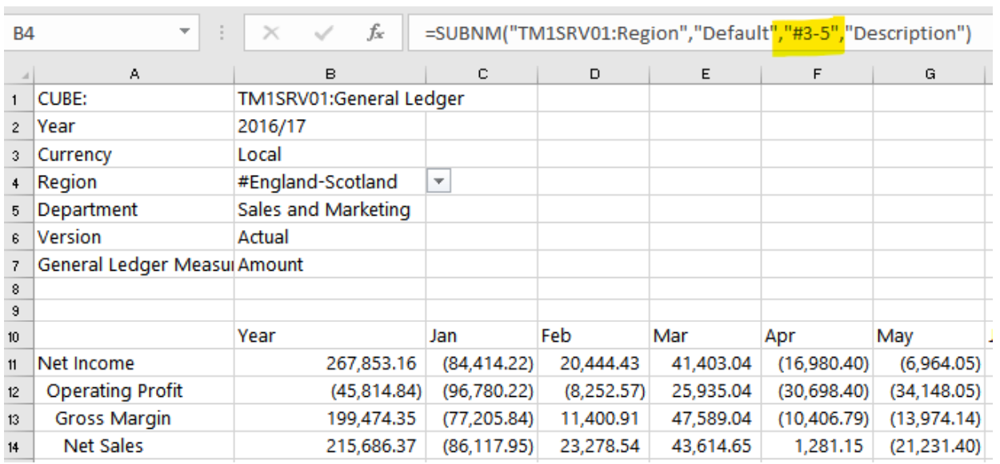Select the 'May' column heading cell
The width and height of the screenshot is (1000, 464).
tap(929, 336)
